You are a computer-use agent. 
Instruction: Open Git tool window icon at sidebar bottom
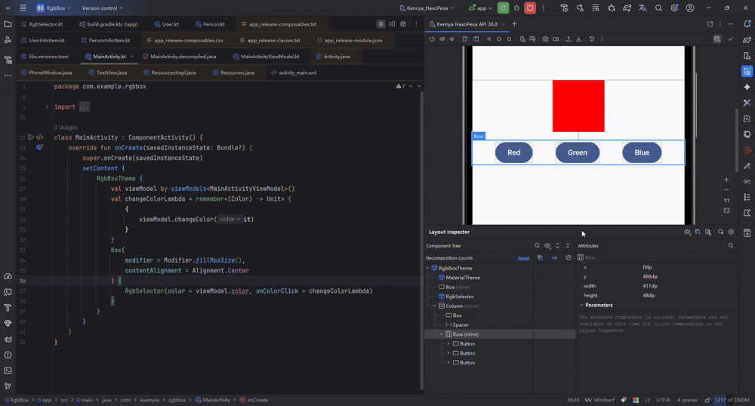tap(8, 386)
